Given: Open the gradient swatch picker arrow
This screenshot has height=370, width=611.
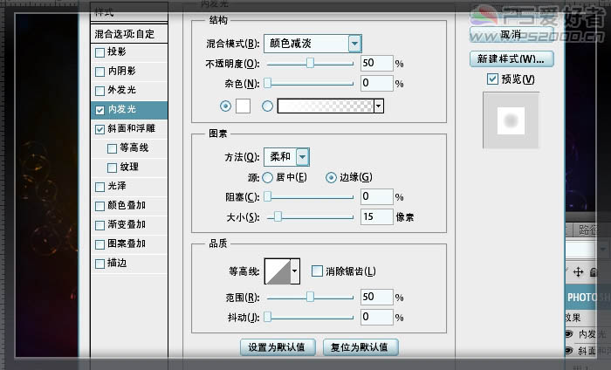Looking at the screenshot, I should click(379, 106).
